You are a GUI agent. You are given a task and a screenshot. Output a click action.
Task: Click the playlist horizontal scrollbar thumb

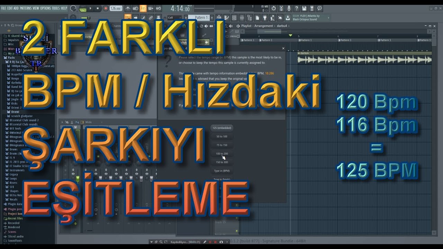[x=269, y=31]
